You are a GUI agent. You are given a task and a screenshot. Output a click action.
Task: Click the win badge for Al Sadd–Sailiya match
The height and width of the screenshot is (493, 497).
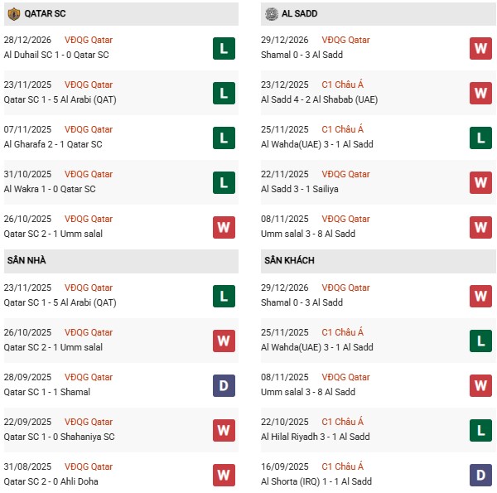480,182
